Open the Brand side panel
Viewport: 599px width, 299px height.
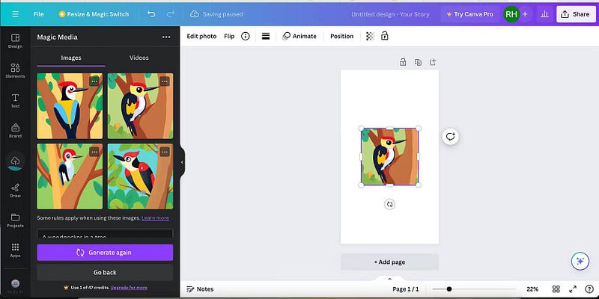15,131
